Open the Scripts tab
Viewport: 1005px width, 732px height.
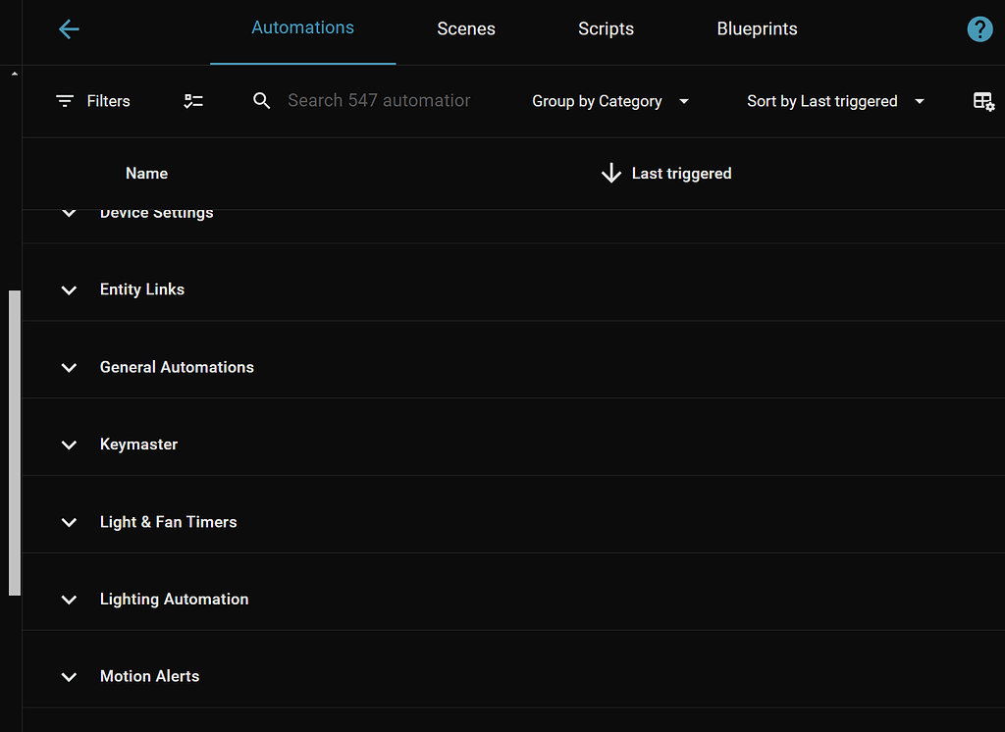tap(606, 29)
